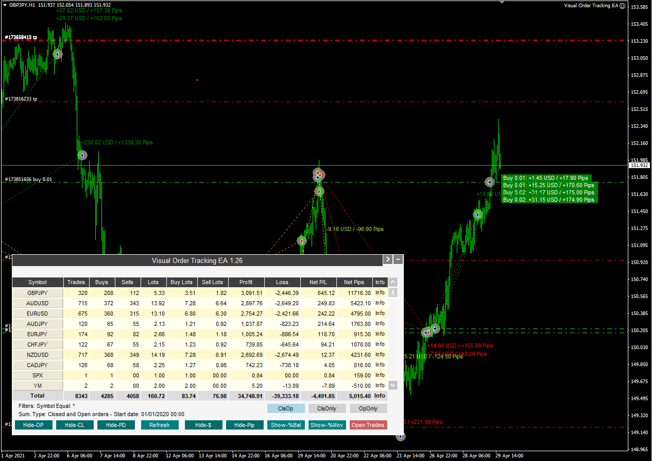Toggle Hide-Pip pips display

(245, 425)
